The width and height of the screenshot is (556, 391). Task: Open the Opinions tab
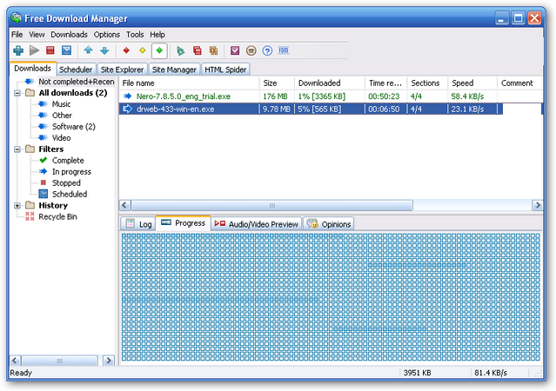(x=329, y=224)
